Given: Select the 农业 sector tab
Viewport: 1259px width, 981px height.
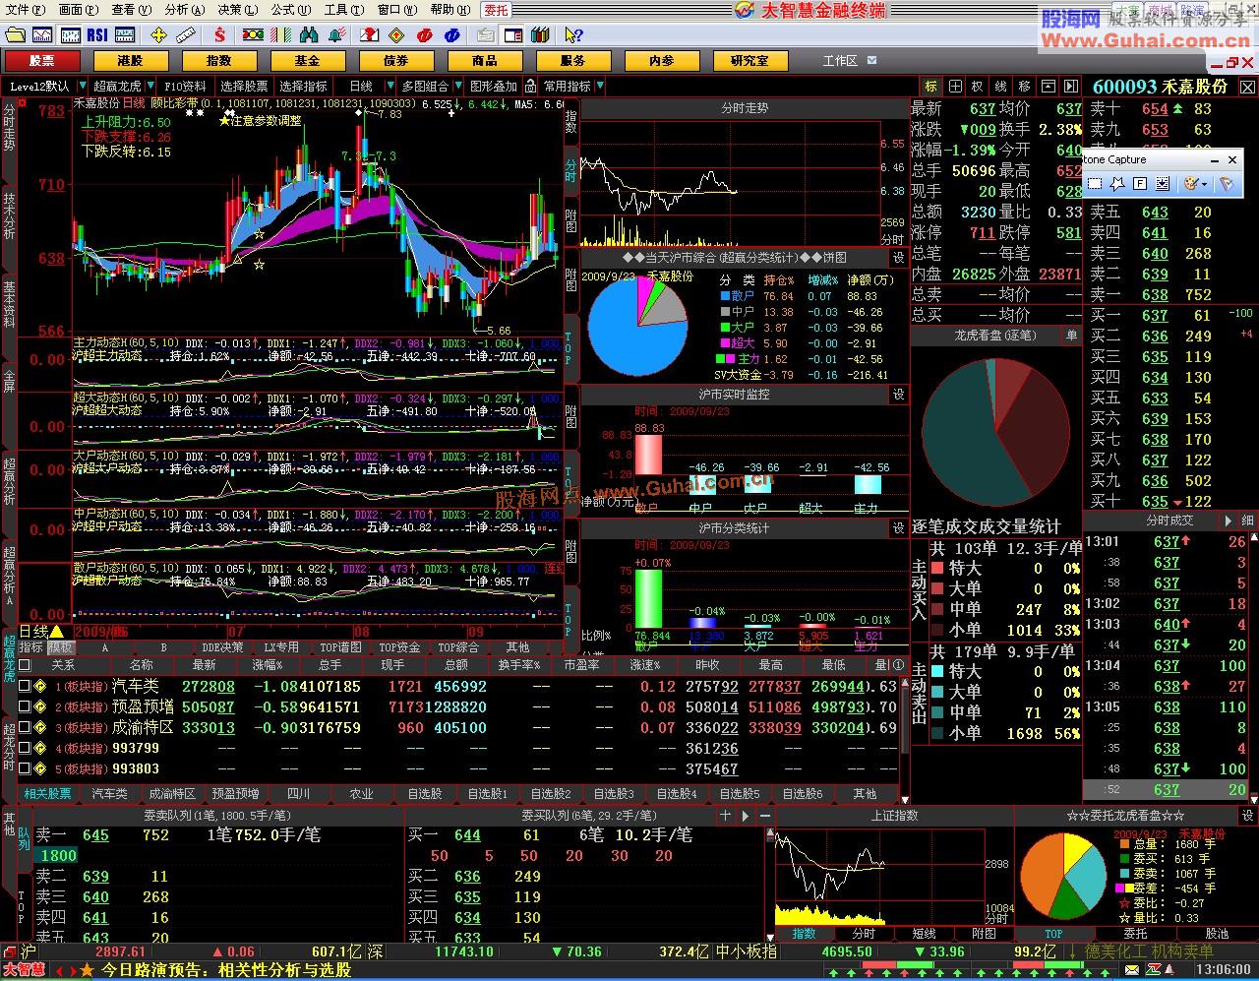Looking at the screenshot, I should coord(361,793).
